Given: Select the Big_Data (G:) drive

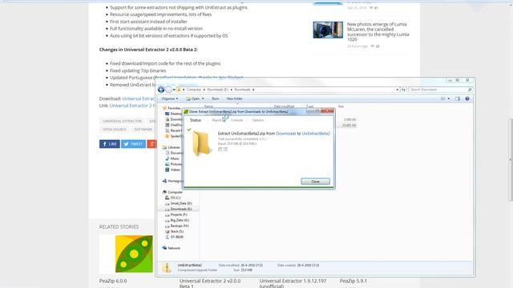Looking at the screenshot, I should coord(180,220).
